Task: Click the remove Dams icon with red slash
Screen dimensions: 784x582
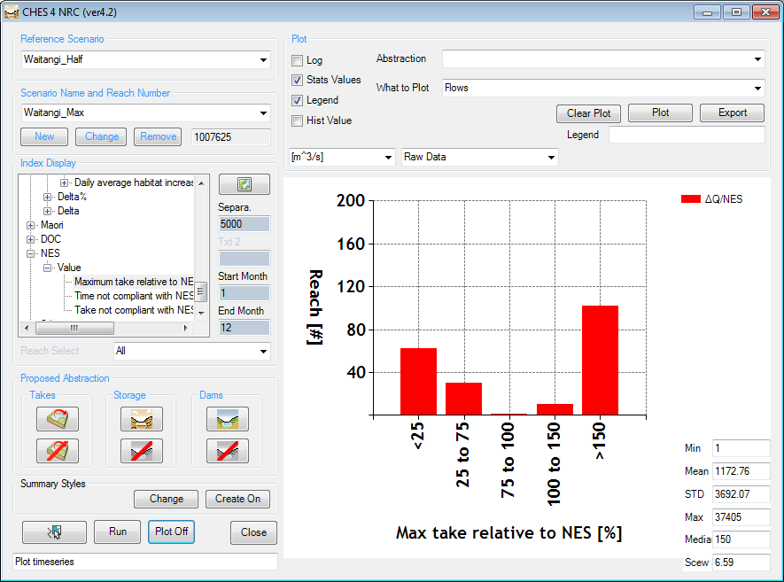Action: (x=227, y=451)
